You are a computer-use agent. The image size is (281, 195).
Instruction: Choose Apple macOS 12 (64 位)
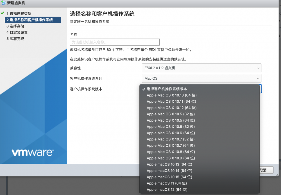click(x=200, y=189)
